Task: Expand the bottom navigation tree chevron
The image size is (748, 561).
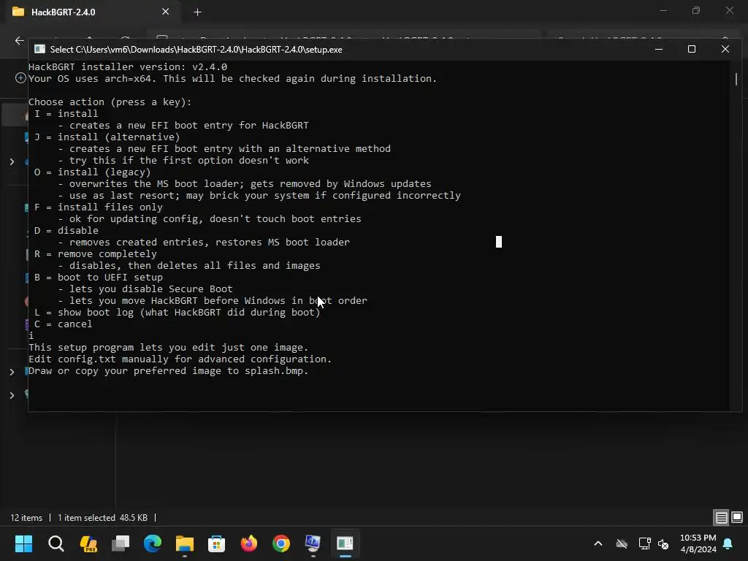Action: tap(12, 395)
